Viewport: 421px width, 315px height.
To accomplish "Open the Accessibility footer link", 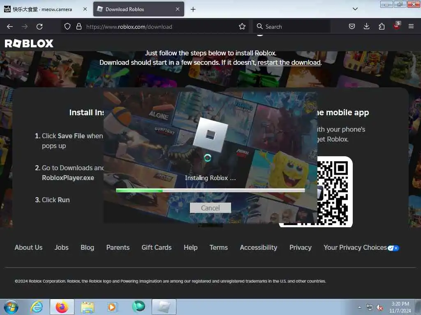I will (259, 247).
